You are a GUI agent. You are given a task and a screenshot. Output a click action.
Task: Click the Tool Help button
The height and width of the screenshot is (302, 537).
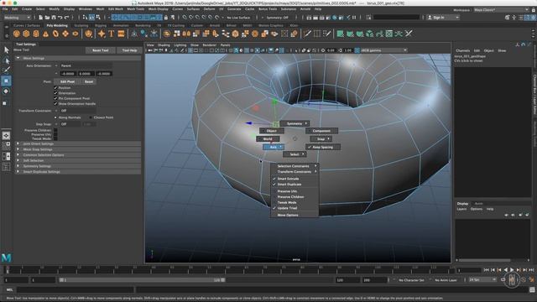(129, 50)
